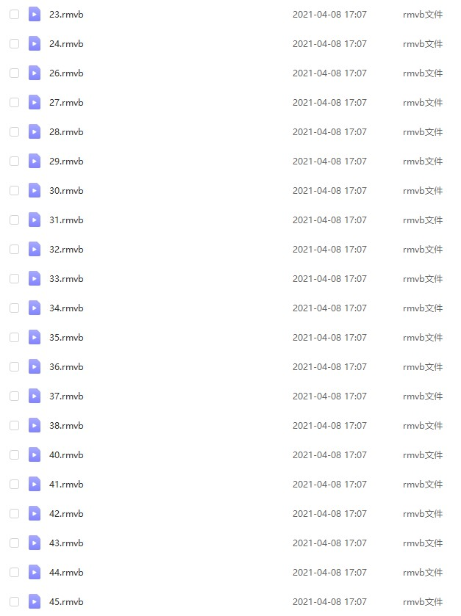Click the file name 34.rmvb
This screenshot has width=461, height=616.
pyautogui.click(x=66, y=308)
